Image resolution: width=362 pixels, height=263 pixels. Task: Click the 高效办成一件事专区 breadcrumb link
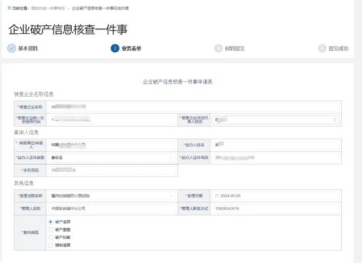pyautogui.click(x=48, y=8)
